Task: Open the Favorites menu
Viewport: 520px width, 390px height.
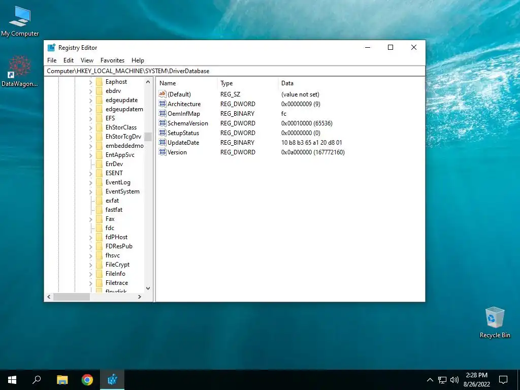Action: [112, 60]
